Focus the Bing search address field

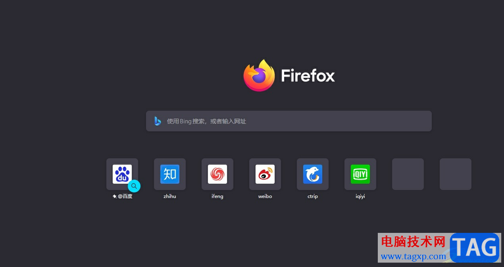(x=289, y=121)
